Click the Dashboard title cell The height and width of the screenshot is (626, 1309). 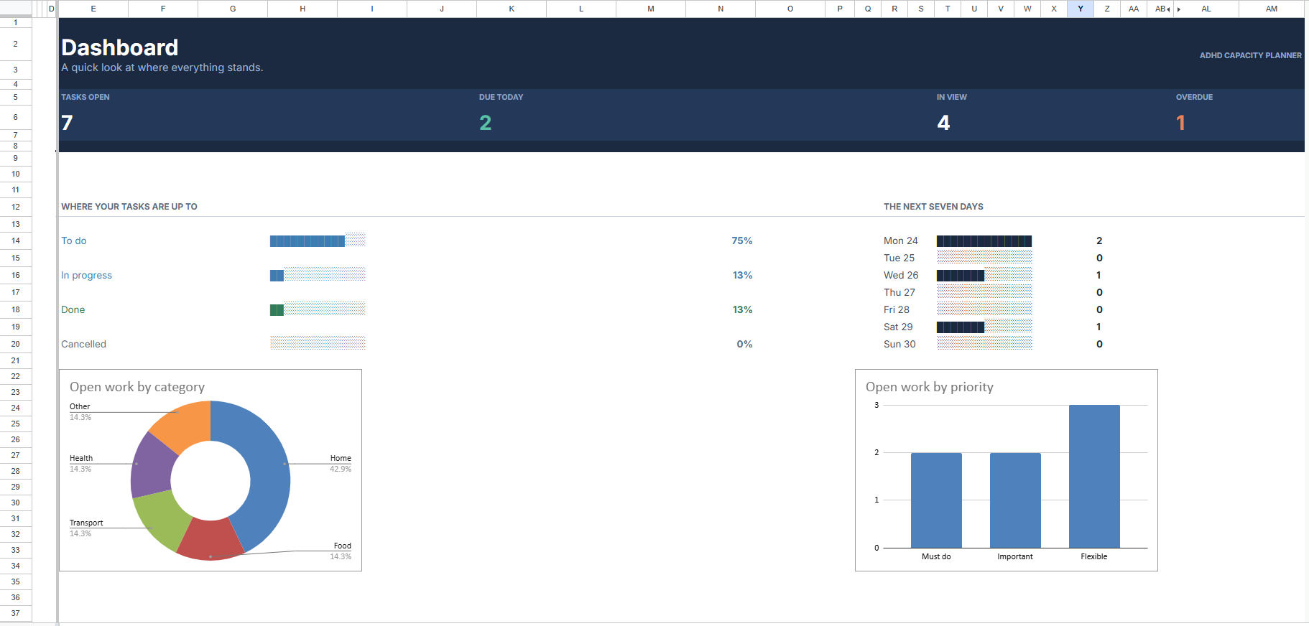coord(120,47)
